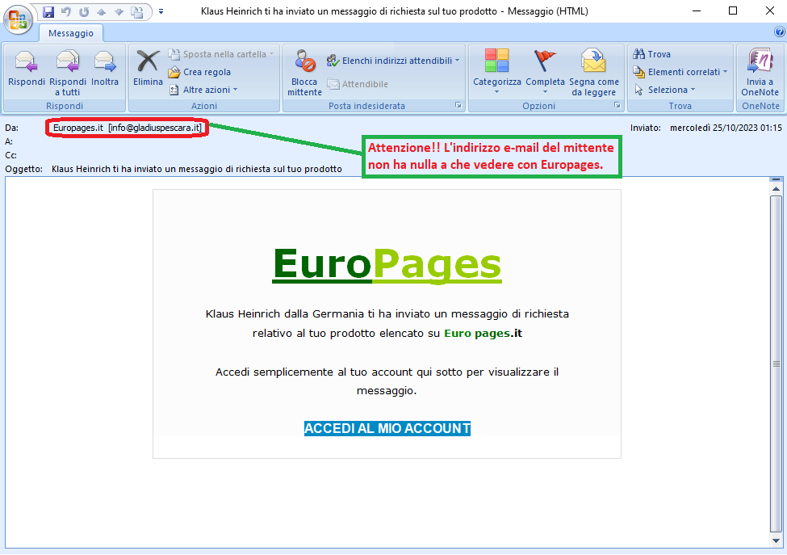Click the Save icon in quick access toolbar
Screen dimensions: 787x555
[x=48, y=11]
